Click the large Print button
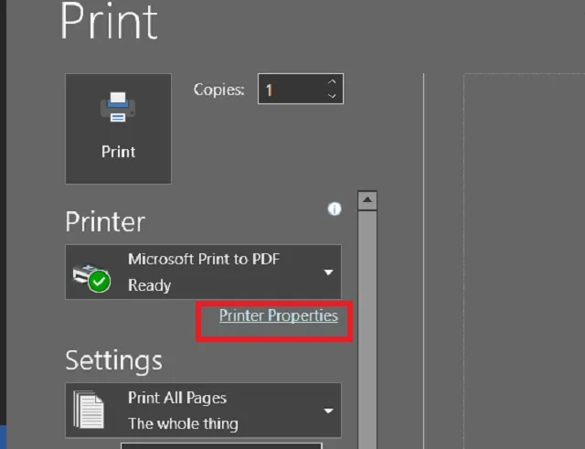 [118, 128]
